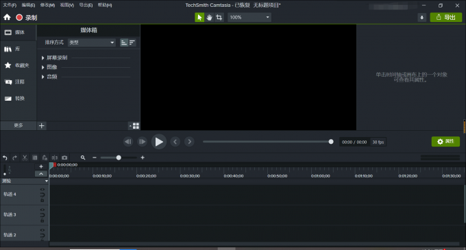Click the Cut scissors icon

pyautogui.click(x=25, y=158)
